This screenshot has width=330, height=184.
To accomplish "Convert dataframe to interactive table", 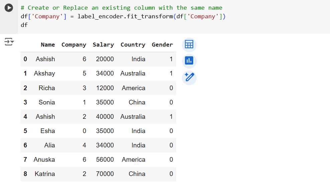I will pyautogui.click(x=189, y=45).
